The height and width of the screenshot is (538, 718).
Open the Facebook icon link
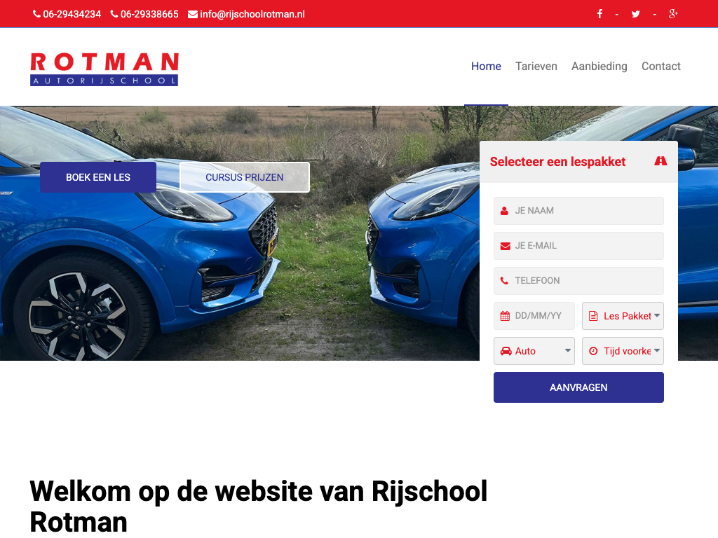[600, 14]
